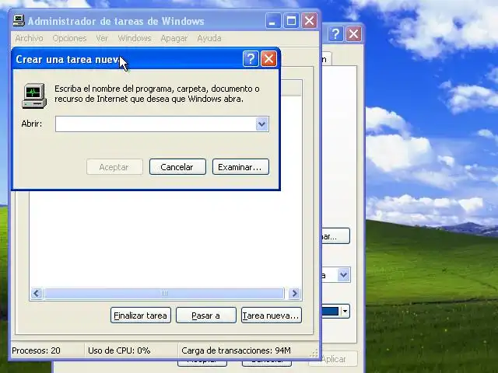Click the Procesos: 20 status text
This screenshot has width=498, height=373.
36,350
